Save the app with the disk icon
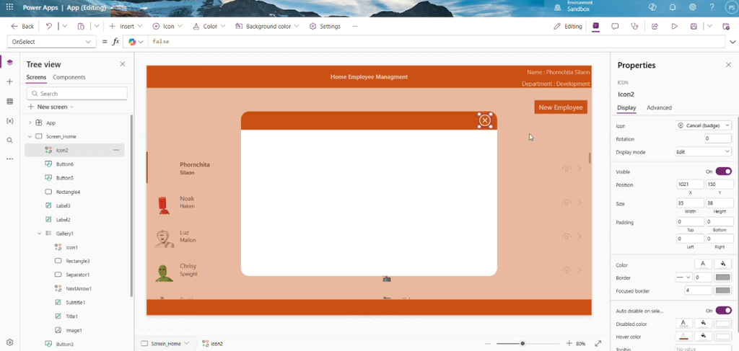 (694, 27)
